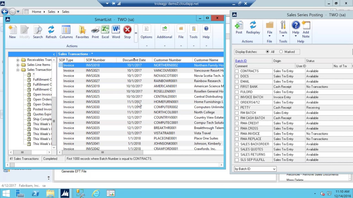The image size is (353, 198).
Task: Open the by Batch ID dropdown
Action: pyautogui.click(x=255, y=169)
